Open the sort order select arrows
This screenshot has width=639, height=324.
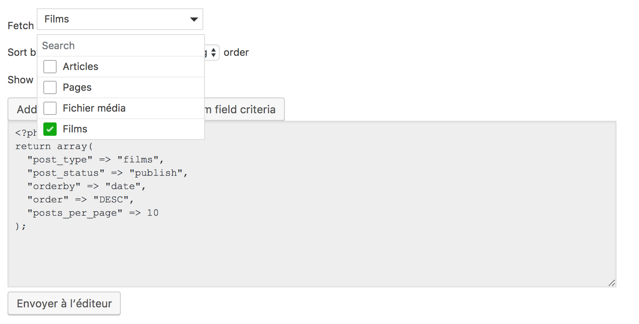(x=213, y=52)
